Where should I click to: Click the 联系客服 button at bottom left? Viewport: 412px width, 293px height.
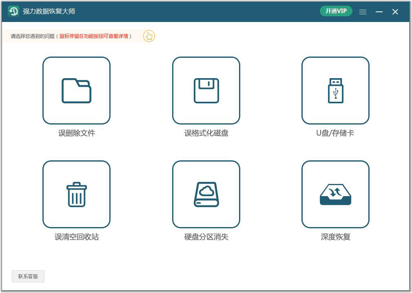click(x=28, y=276)
